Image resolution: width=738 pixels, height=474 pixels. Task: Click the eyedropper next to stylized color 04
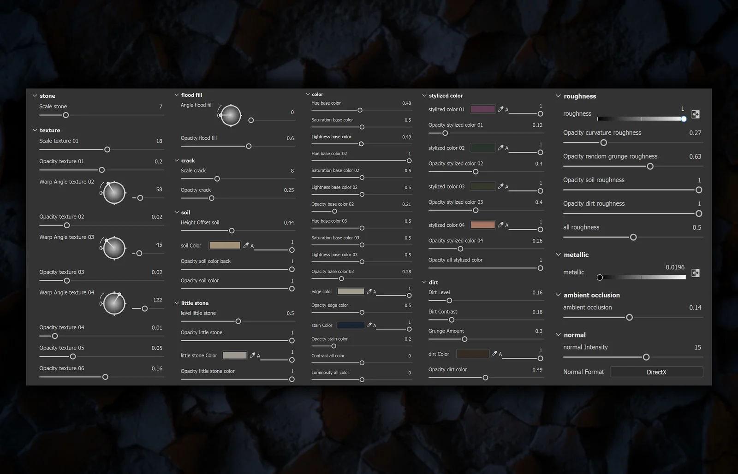coord(501,225)
